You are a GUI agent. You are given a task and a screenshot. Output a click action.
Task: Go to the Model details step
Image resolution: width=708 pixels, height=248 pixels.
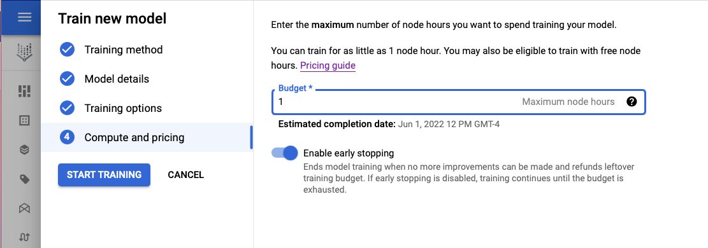click(x=117, y=79)
